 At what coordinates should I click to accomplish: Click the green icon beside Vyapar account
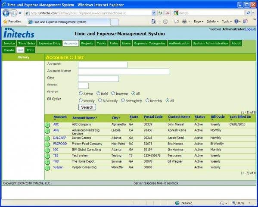tap(47, 168)
